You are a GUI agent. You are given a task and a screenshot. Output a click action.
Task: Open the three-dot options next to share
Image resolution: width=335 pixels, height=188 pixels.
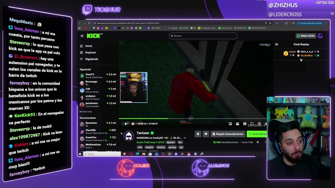click(265, 142)
